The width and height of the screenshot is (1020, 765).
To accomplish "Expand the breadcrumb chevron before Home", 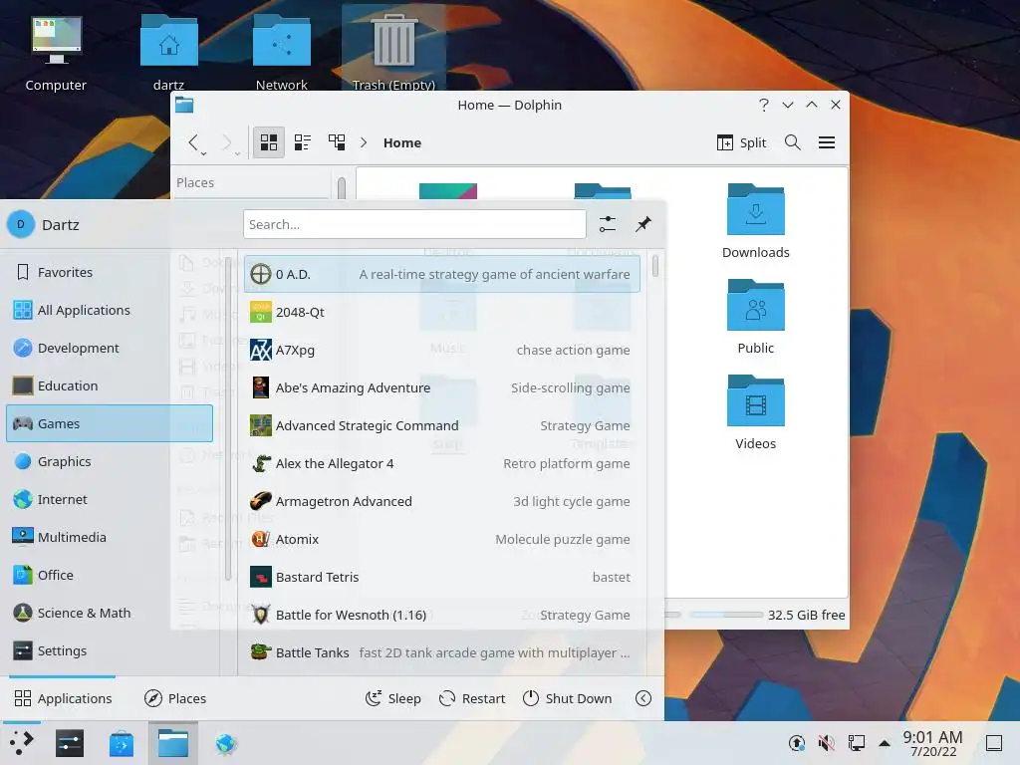I will tap(364, 142).
